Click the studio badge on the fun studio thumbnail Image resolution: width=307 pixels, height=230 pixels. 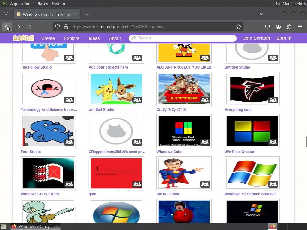tap(205, 184)
